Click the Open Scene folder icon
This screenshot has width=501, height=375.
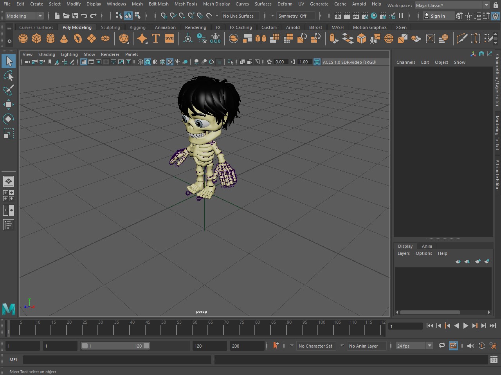(66, 16)
